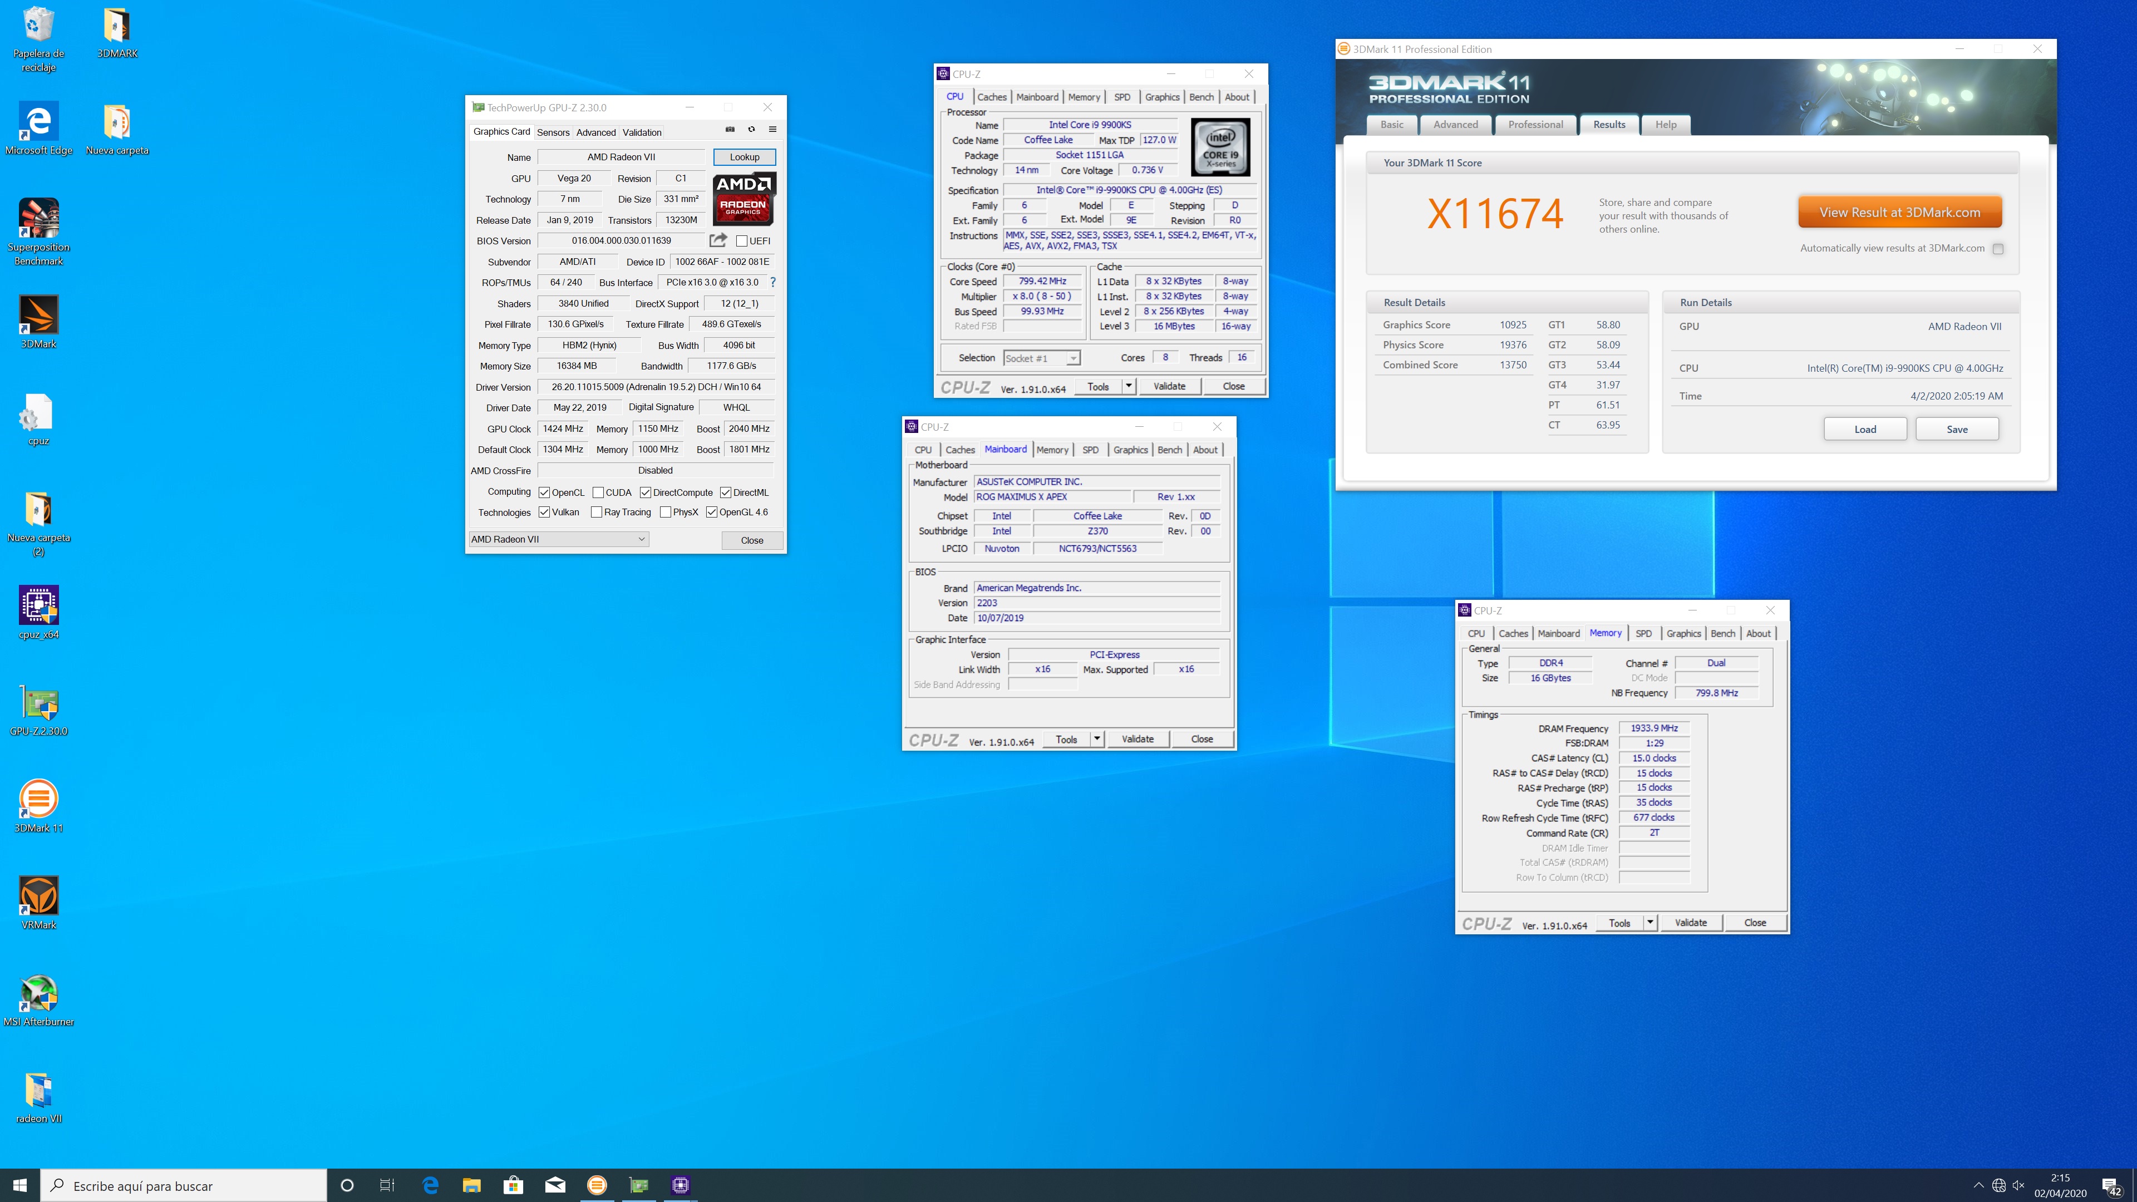The width and height of the screenshot is (2137, 1202).
Task: Open the Bench tab in CPU-Z CPU window
Action: click(1202, 97)
